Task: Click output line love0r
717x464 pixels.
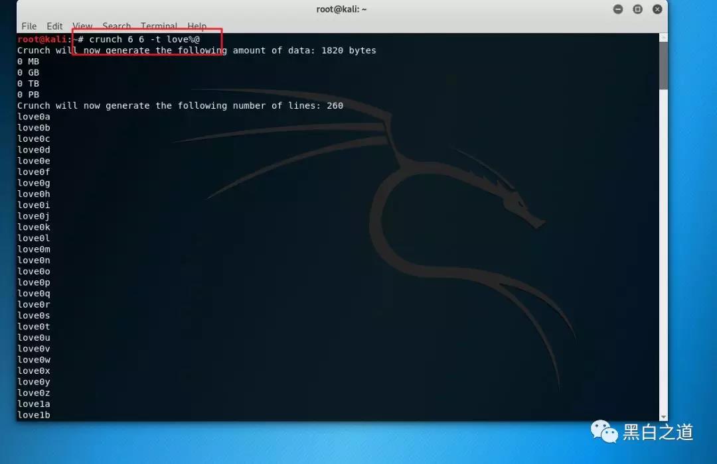Action: pyautogui.click(x=34, y=305)
